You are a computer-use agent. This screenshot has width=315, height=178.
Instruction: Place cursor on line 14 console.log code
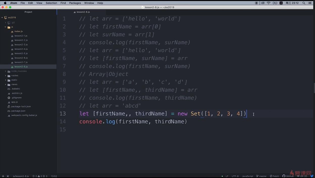tap(133, 122)
